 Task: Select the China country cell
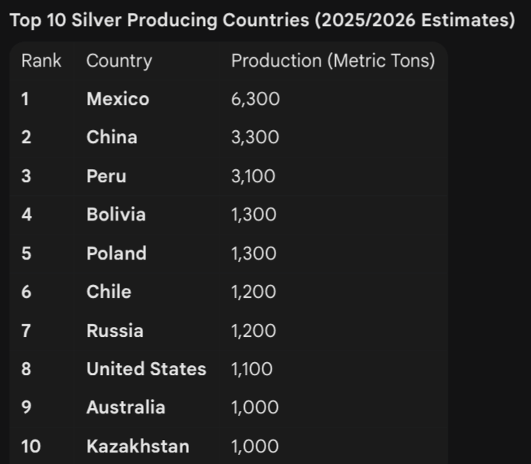pos(112,138)
